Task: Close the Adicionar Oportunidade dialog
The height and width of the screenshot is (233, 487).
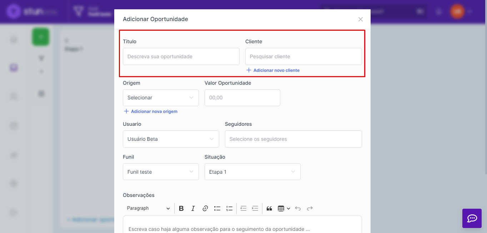Action: point(361,19)
